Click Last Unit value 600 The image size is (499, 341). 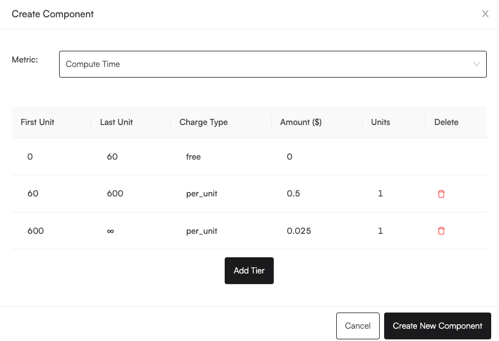(x=115, y=194)
